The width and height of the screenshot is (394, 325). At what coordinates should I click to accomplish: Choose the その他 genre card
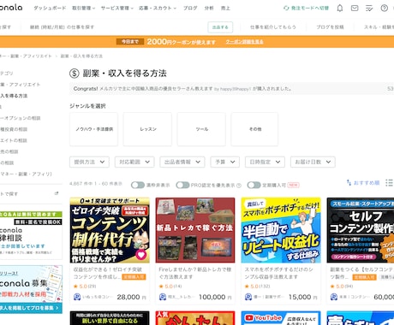click(254, 129)
